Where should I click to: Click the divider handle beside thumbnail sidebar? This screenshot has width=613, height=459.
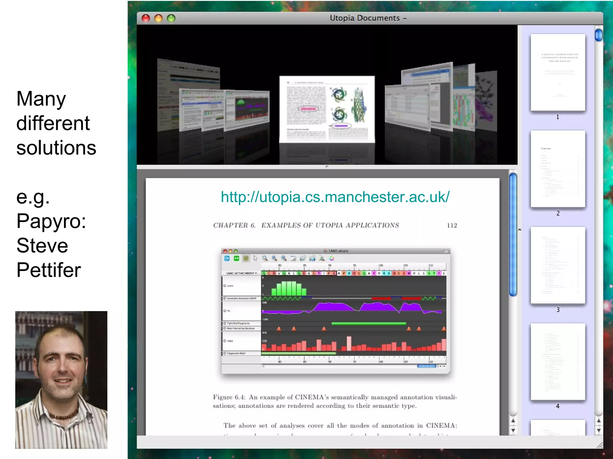click(x=520, y=230)
